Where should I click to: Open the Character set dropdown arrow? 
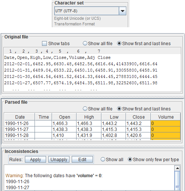click(123, 11)
